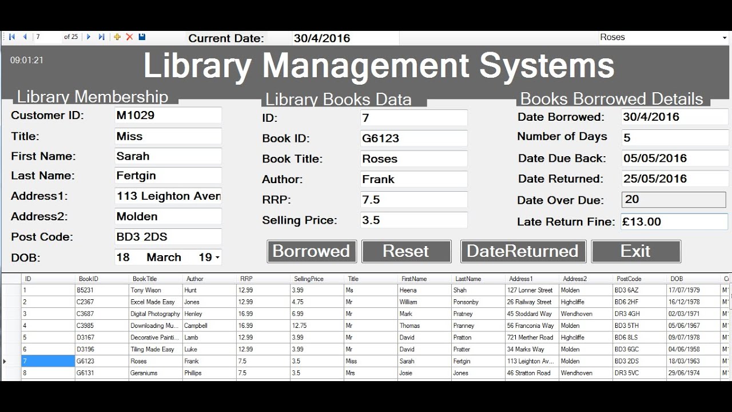The height and width of the screenshot is (412, 732).
Task: Click Selling Price field showing 3.5
Action: [x=414, y=220]
